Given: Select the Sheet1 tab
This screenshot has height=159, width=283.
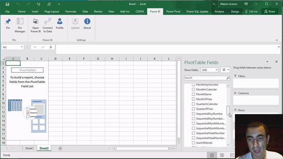Looking at the screenshot, I should click(30, 148).
